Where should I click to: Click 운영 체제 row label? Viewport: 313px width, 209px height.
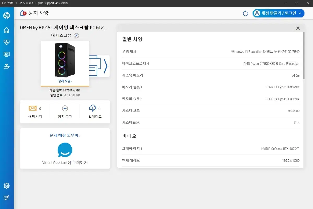tap(129, 52)
